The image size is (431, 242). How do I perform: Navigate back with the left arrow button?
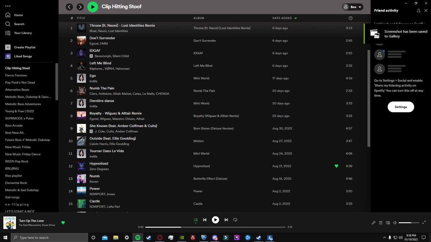[69, 7]
